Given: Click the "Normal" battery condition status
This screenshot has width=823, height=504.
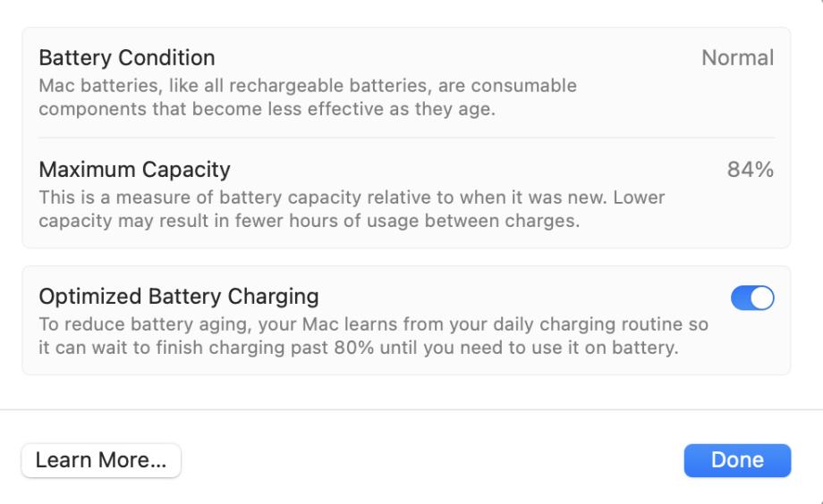Looking at the screenshot, I should coord(737,58).
